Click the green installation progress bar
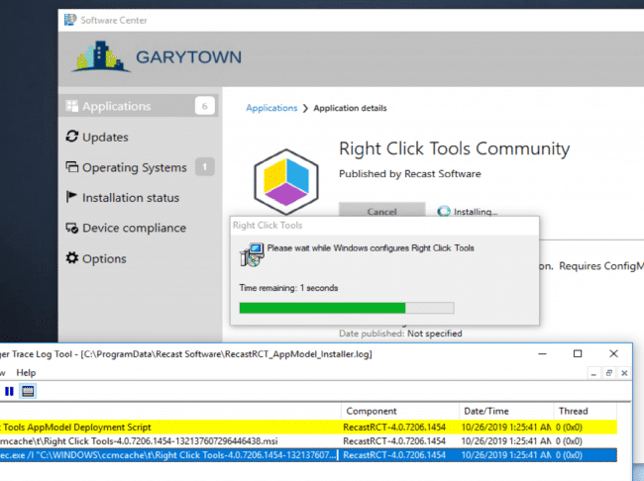 tap(323, 308)
